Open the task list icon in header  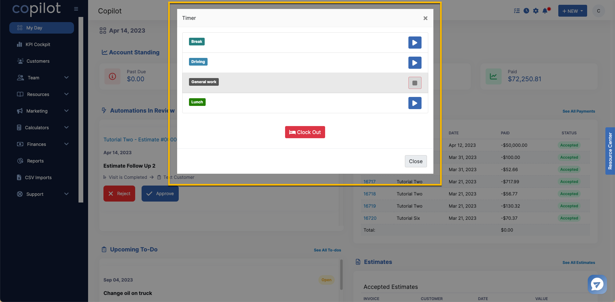pyautogui.click(x=517, y=11)
